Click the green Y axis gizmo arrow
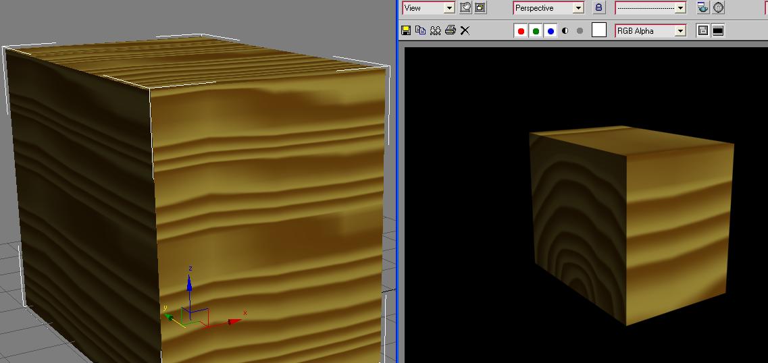Screen dimensions: 768x363 [169, 317]
